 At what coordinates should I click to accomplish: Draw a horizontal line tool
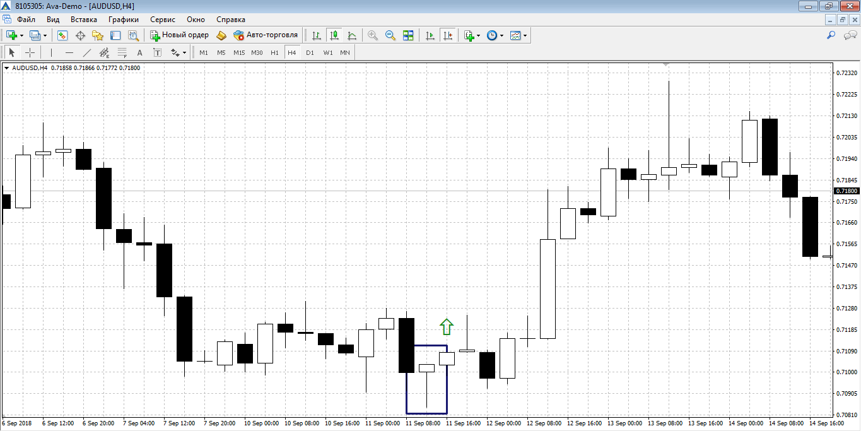[69, 52]
